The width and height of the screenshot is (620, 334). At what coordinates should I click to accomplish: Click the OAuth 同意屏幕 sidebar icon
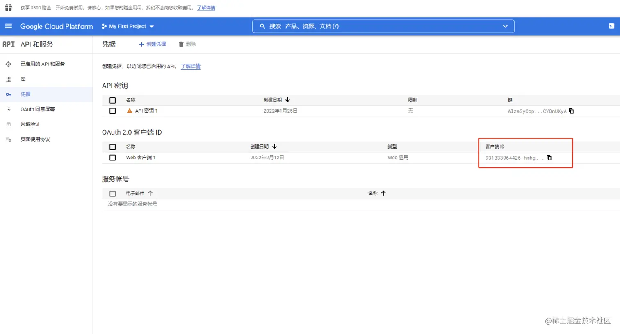pyautogui.click(x=8, y=109)
